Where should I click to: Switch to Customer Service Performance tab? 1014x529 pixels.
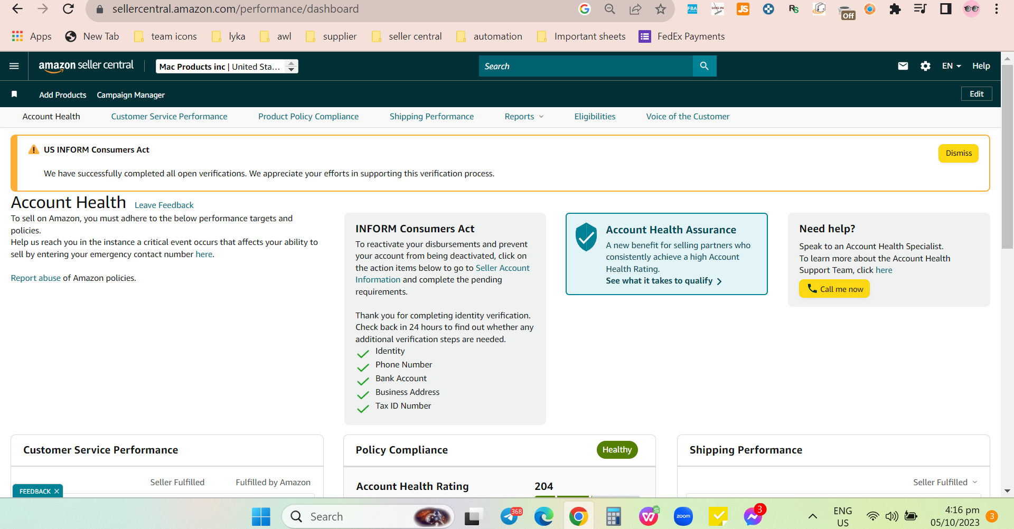[x=169, y=117]
